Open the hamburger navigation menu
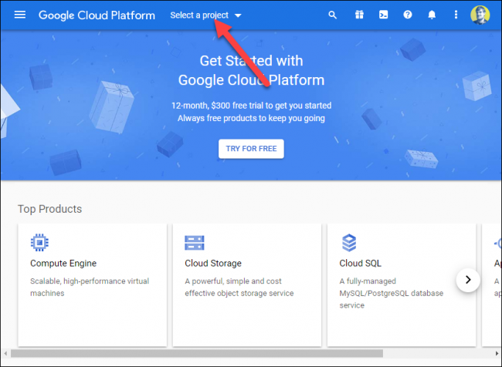Viewport: 502px width, 367px height. (x=20, y=15)
